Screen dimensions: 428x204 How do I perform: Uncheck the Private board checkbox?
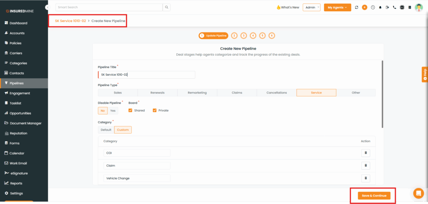(155, 110)
